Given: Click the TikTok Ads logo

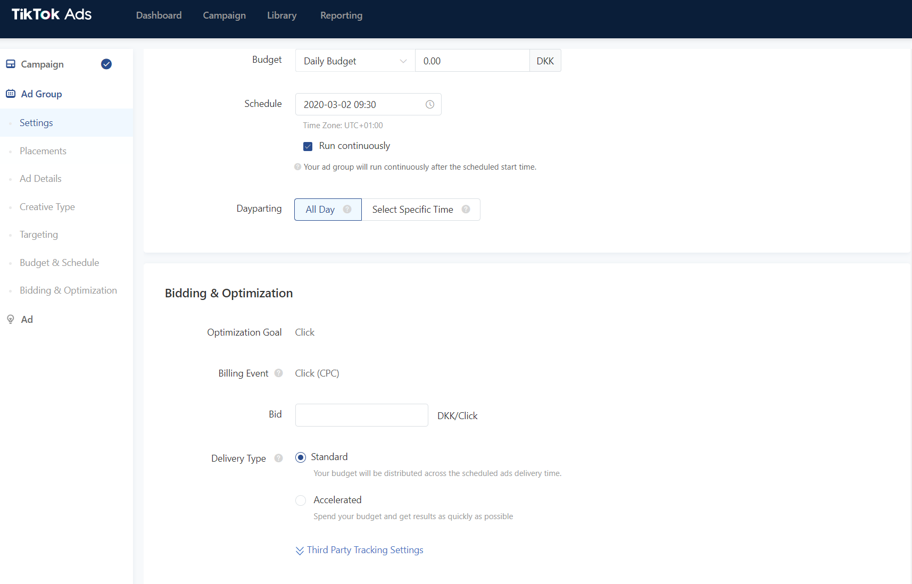Looking at the screenshot, I should click(52, 14).
